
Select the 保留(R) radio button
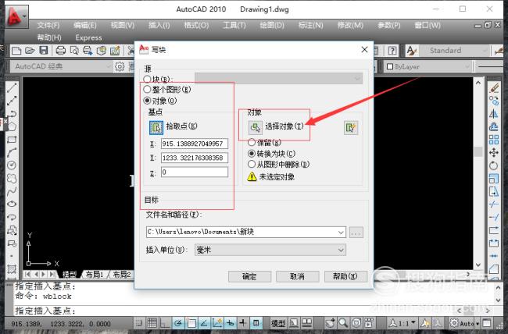[252, 142]
